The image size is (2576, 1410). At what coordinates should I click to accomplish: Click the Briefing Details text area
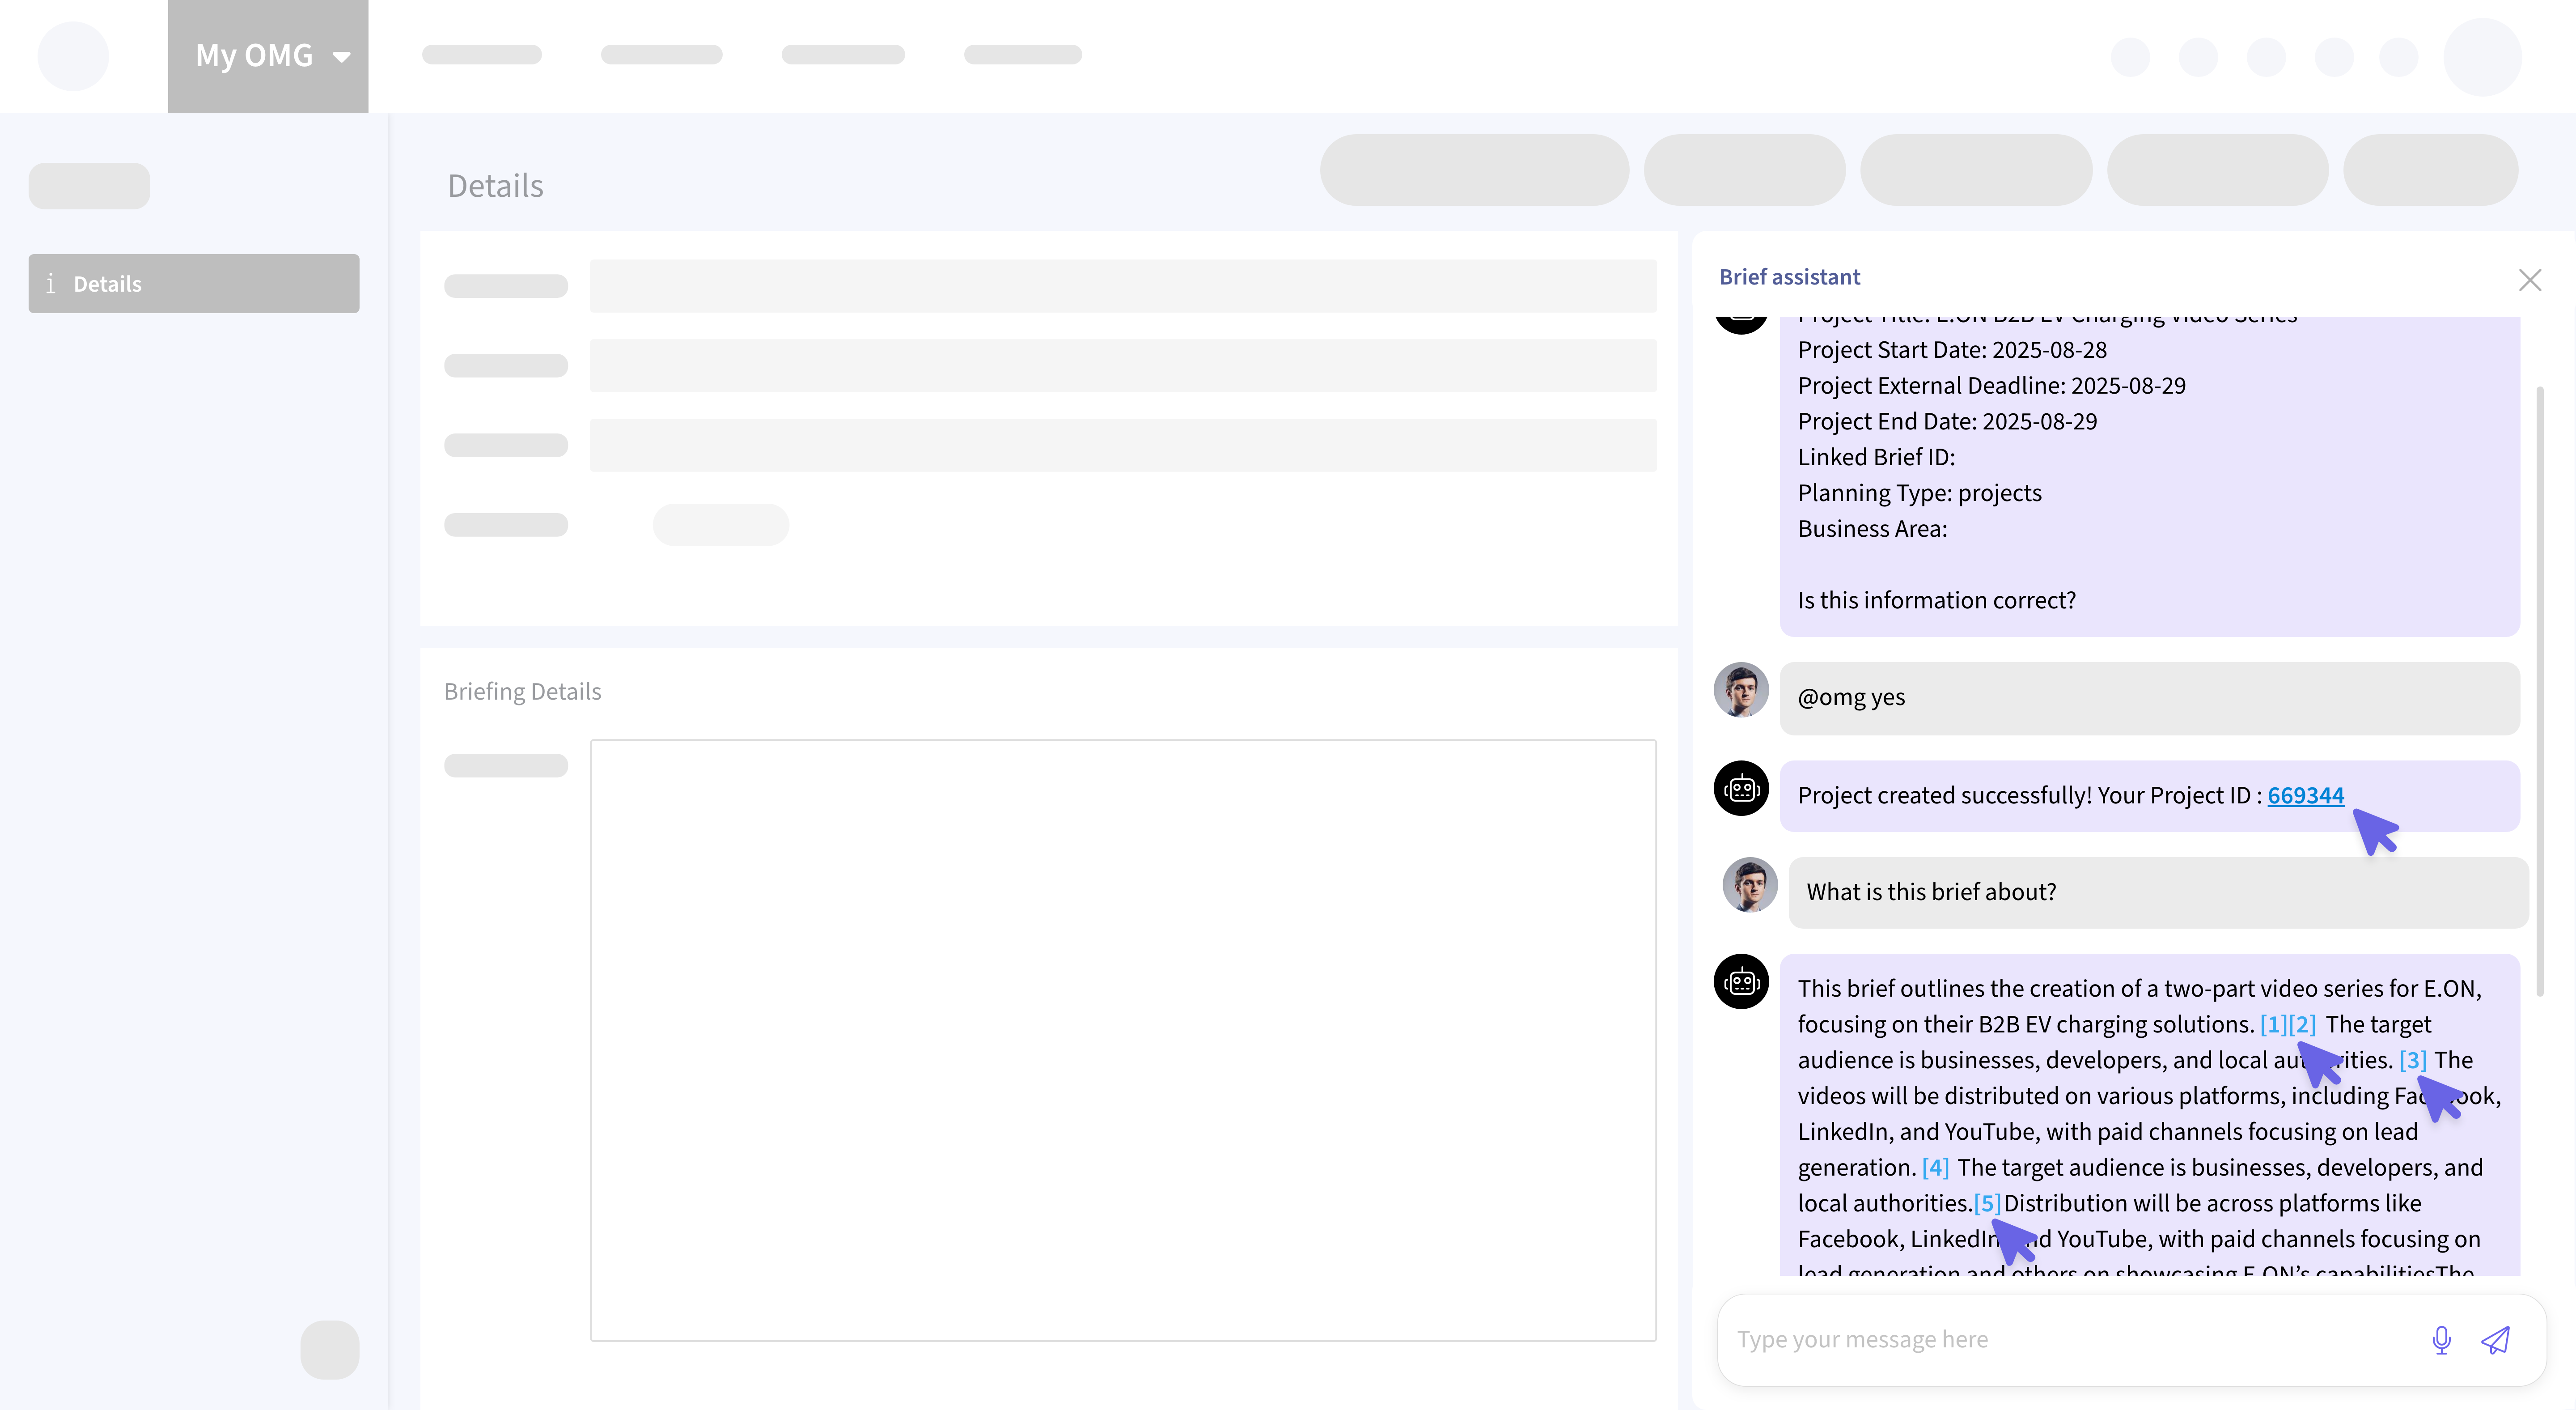point(1122,1040)
